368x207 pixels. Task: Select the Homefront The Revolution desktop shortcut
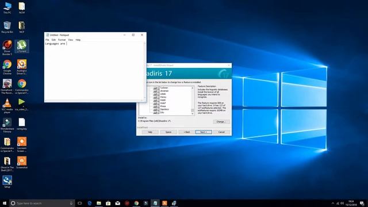point(7,87)
